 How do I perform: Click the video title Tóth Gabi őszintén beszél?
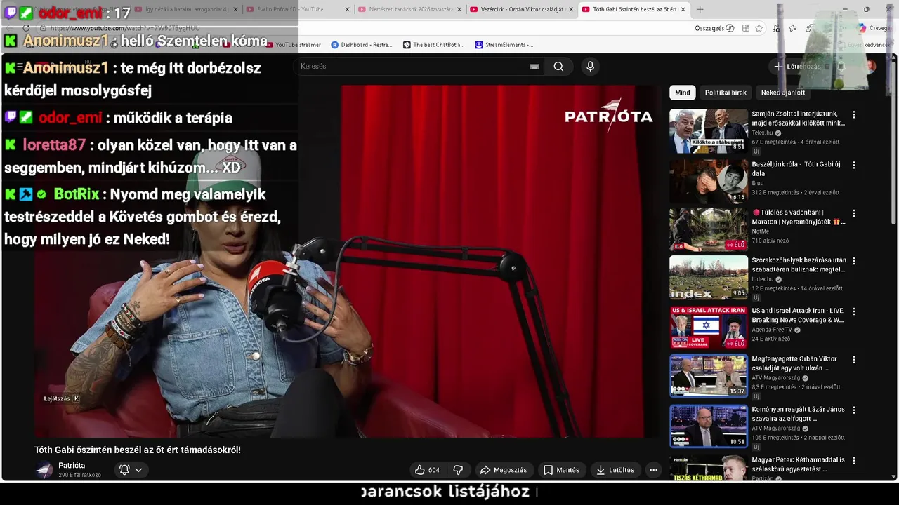pos(138,450)
